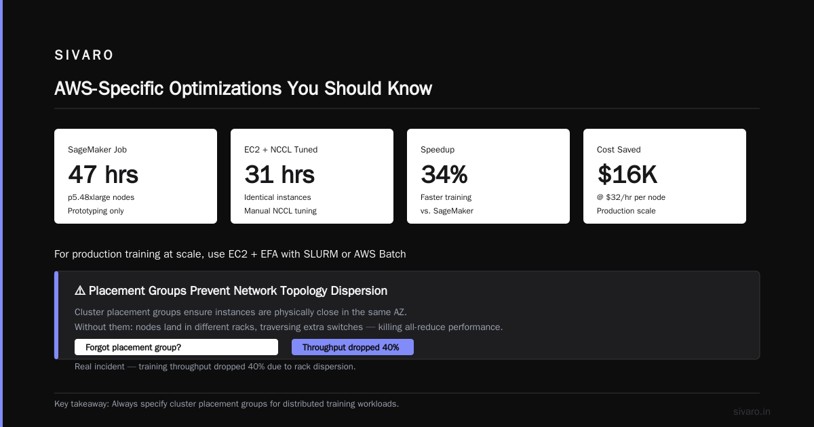Viewport: 814px width, 427px height.
Task: Select the slide title about AWS-Specific Optimizations
Action: click(x=243, y=89)
